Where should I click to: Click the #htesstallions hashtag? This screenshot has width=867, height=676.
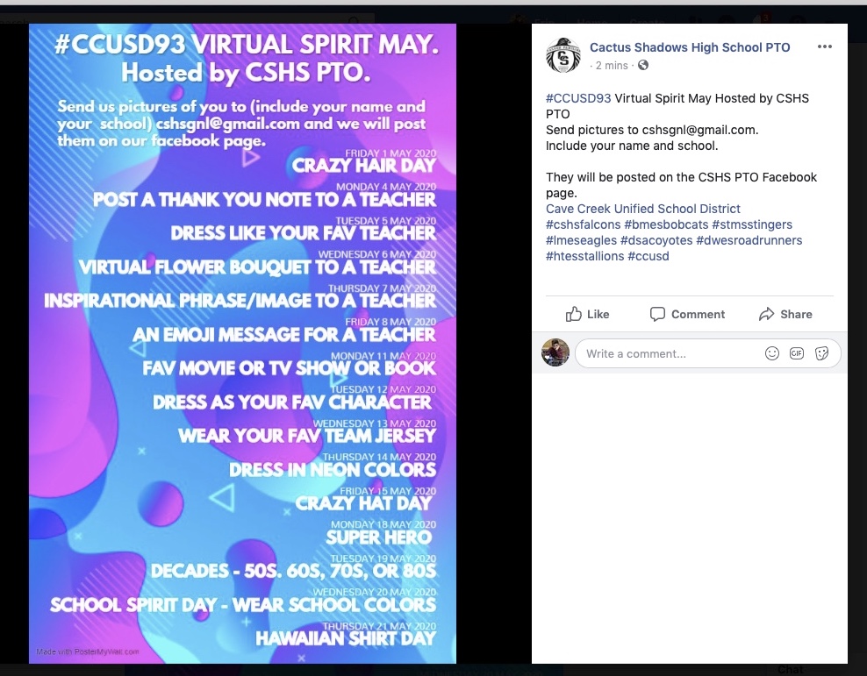585,256
